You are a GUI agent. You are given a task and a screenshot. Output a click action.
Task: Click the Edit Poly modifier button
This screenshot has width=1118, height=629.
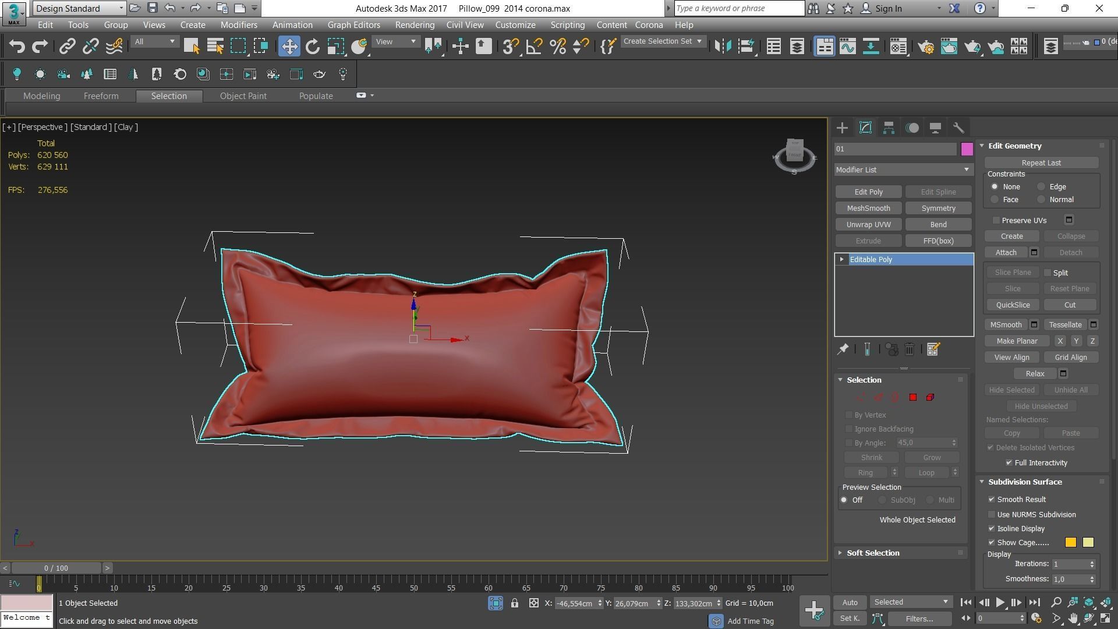868,192
